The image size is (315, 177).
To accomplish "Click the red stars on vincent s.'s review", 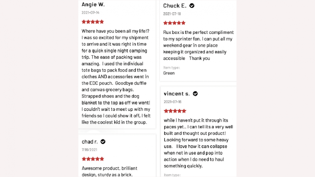I will point(175,111).
